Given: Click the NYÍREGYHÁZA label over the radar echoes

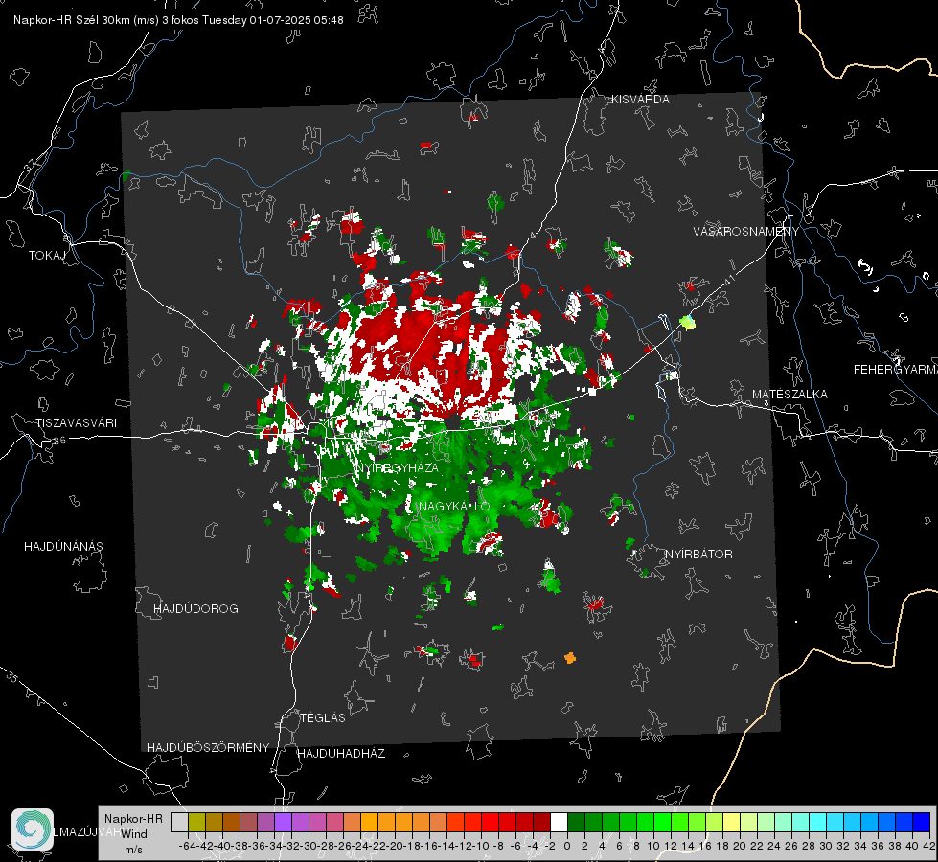Looking at the screenshot, I should 396,467.
